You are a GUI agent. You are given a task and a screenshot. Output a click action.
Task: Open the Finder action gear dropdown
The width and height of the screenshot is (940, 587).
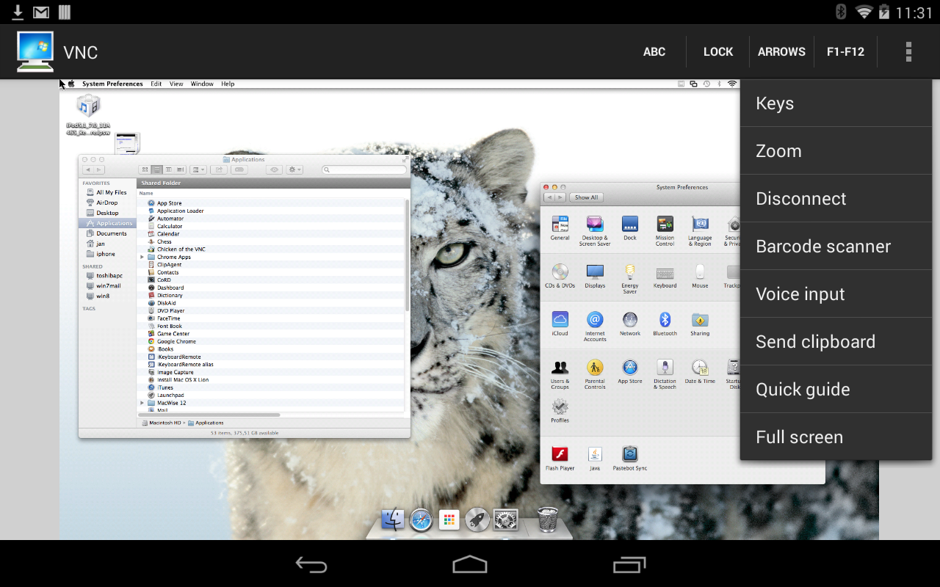[x=295, y=169]
